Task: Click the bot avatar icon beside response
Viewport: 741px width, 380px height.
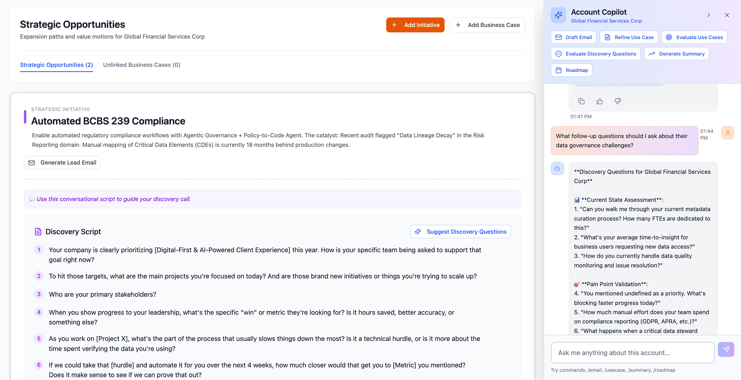Action: coord(557,169)
